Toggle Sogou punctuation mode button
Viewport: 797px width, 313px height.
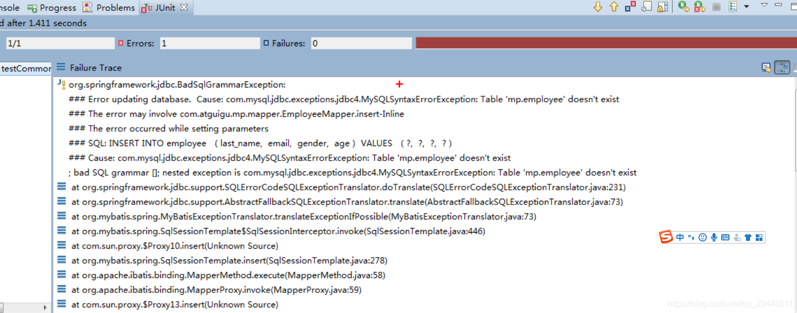coord(691,237)
